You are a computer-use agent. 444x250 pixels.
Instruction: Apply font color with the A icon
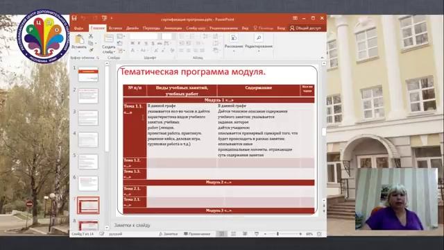pyautogui.click(x=133, y=51)
